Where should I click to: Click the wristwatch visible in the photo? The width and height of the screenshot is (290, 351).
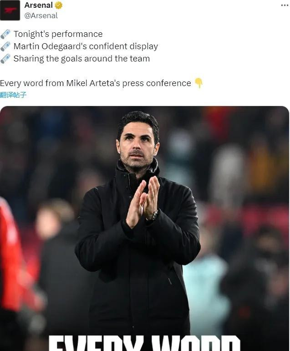pyautogui.click(x=154, y=215)
